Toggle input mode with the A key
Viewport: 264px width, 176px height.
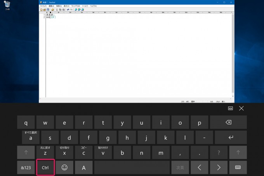(84, 167)
